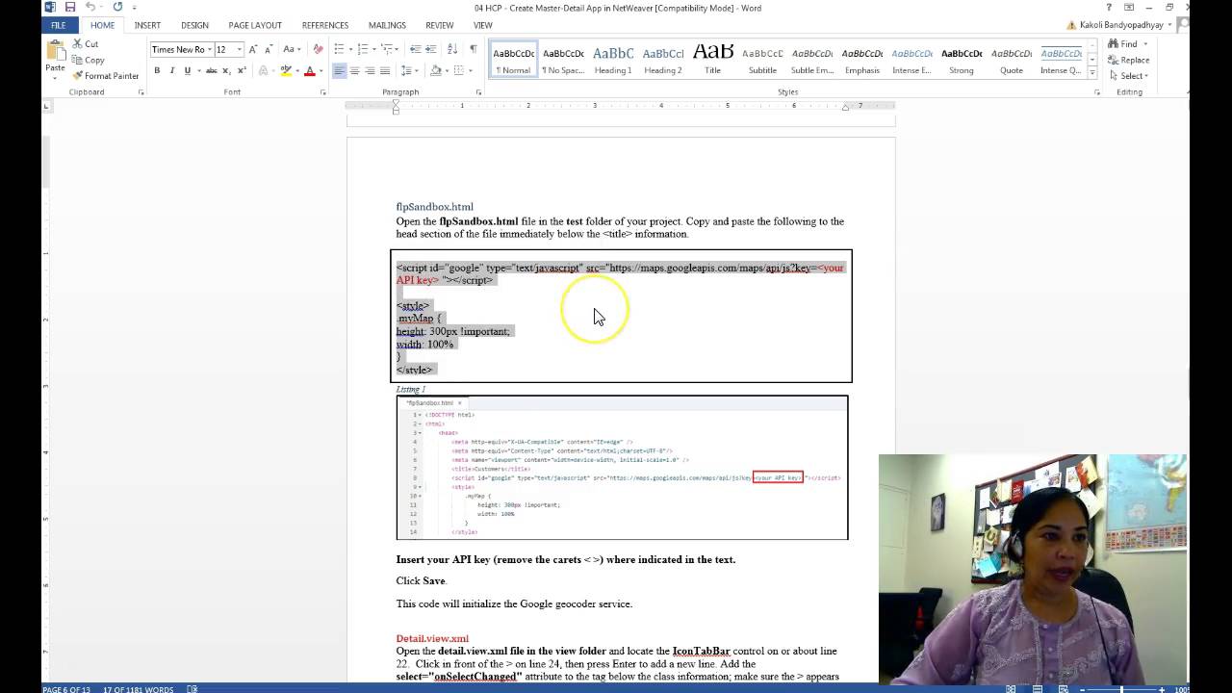Adjust the zoom slider in status bar

coord(1121,689)
